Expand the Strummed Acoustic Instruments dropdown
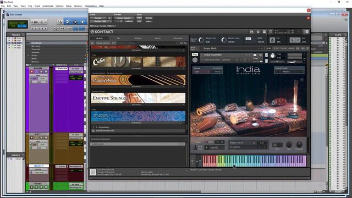The image size is (352, 198). point(138,86)
